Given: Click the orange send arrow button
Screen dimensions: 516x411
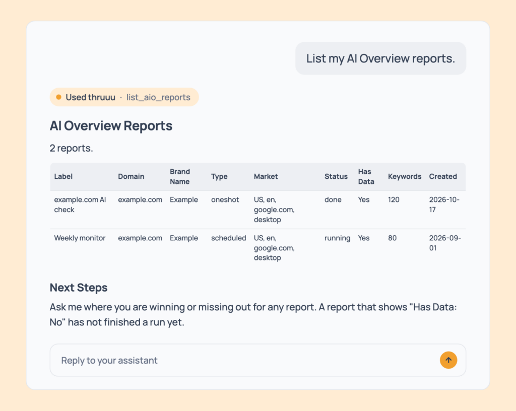Looking at the screenshot, I should tap(448, 360).
